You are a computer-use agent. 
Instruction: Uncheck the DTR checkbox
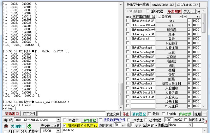(x=17, y=131)
